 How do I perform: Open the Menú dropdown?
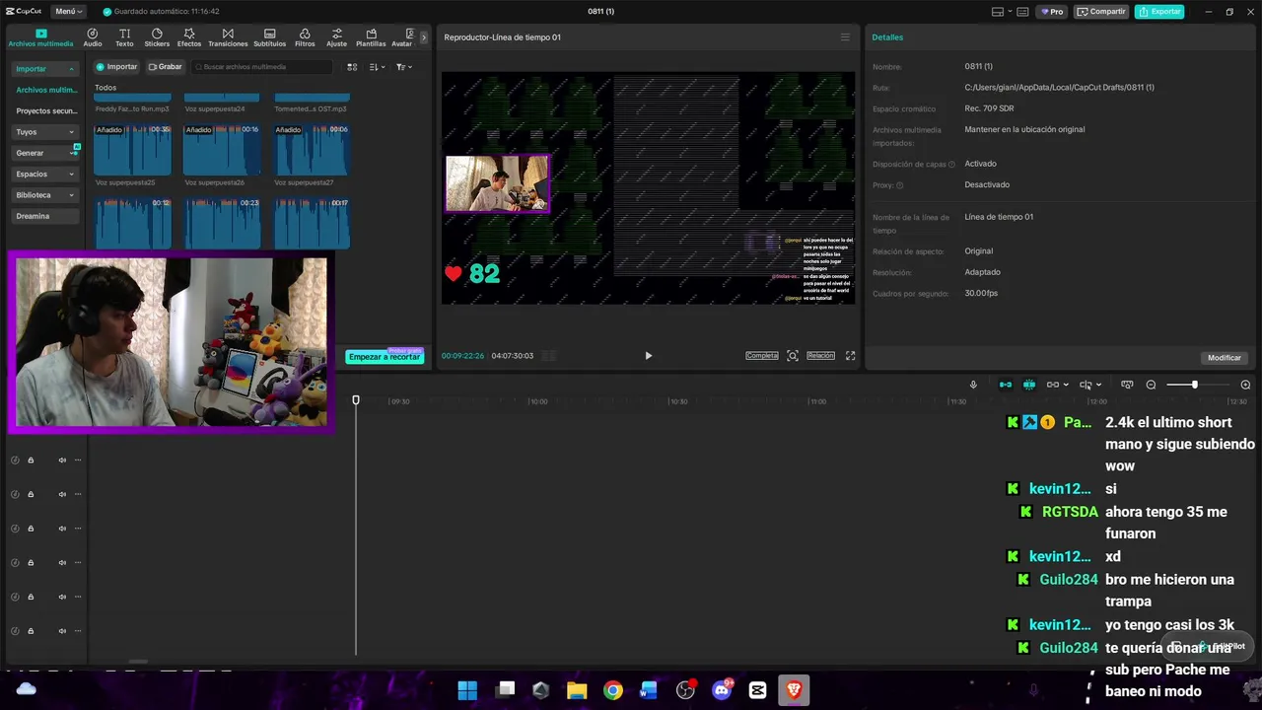(68, 12)
